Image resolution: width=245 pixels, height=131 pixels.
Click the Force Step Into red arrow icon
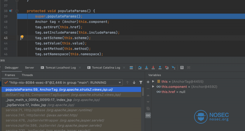pyautogui.click(x=153, y=68)
